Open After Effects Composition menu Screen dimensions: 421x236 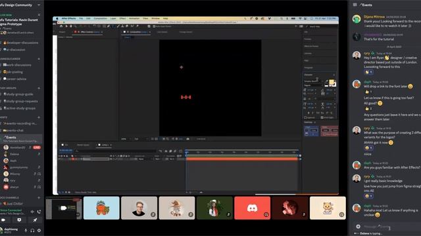click(100, 18)
